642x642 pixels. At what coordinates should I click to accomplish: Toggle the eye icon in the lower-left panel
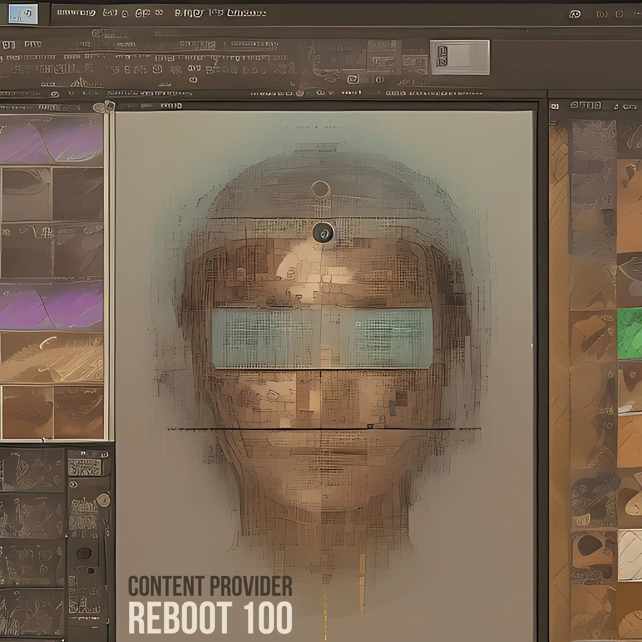(x=73, y=485)
